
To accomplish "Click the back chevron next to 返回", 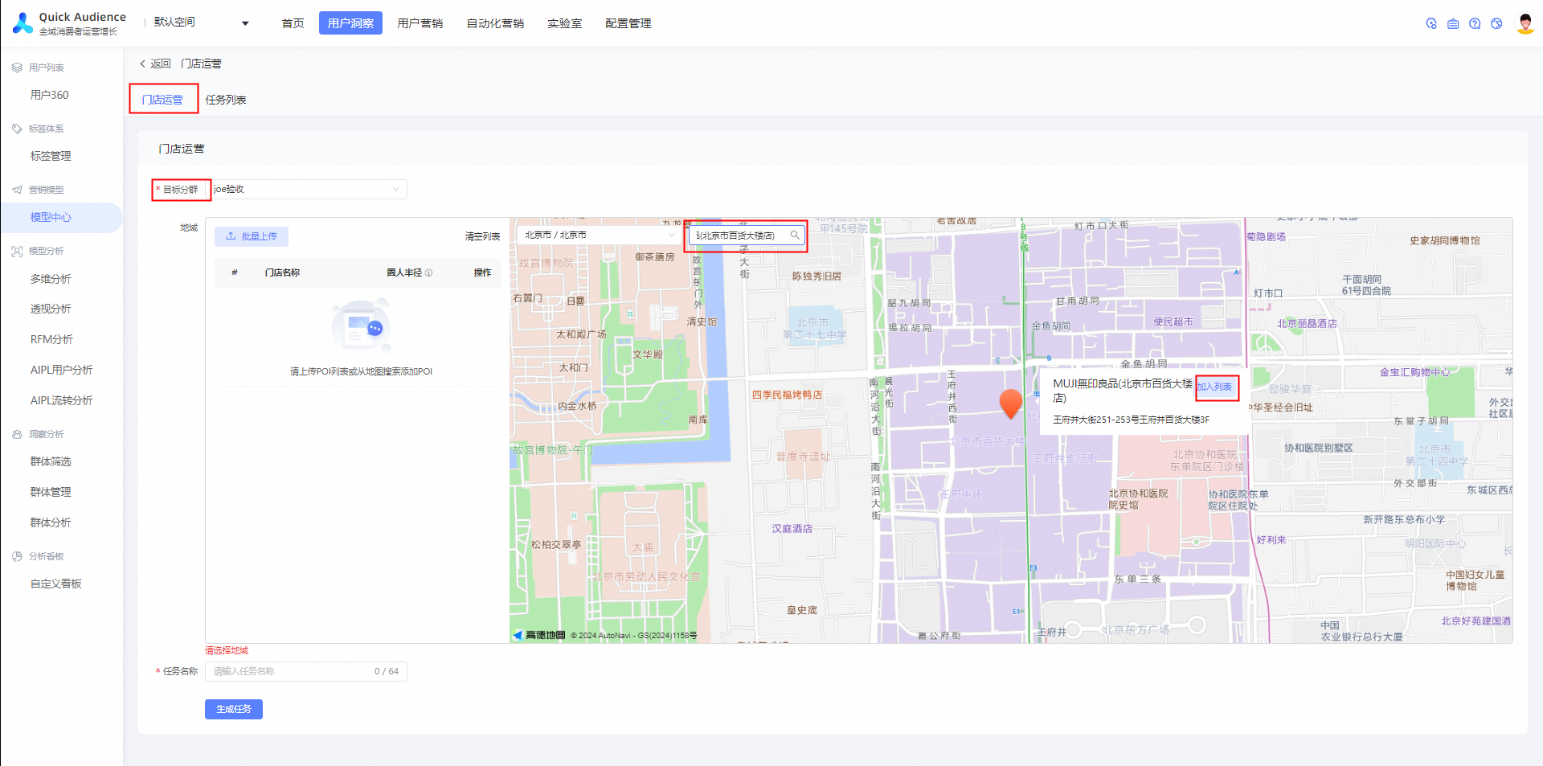I will [142, 63].
